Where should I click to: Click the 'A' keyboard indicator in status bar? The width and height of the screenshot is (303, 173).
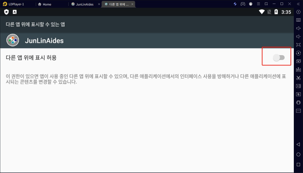point(15,12)
